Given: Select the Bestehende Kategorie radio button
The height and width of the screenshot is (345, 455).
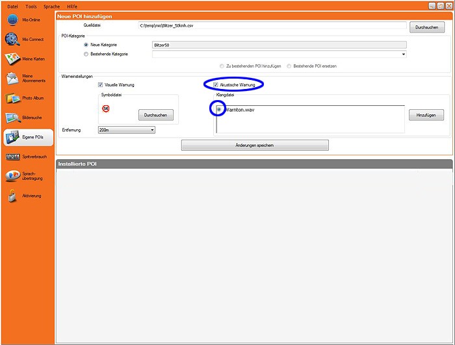Looking at the screenshot, I should 86,54.
